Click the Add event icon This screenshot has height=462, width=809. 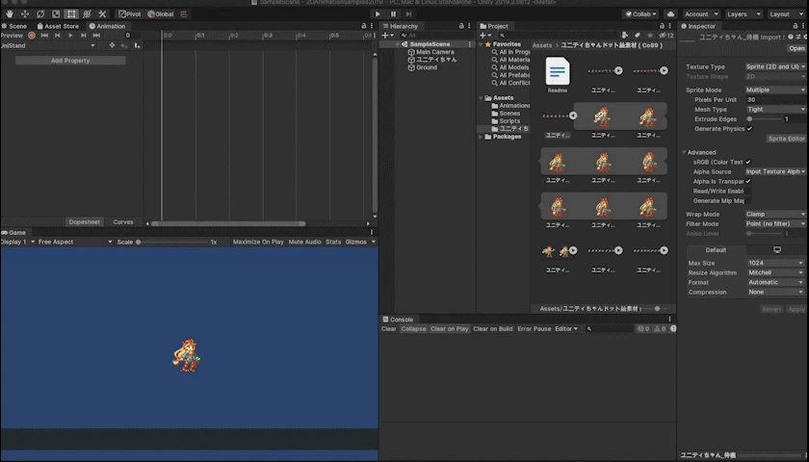point(137,45)
